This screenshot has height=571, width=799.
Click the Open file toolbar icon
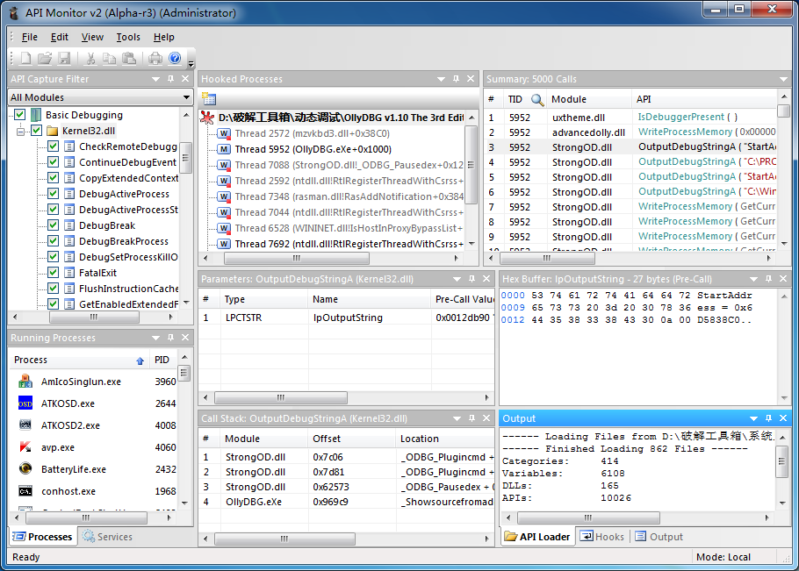click(x=45, y=59)
